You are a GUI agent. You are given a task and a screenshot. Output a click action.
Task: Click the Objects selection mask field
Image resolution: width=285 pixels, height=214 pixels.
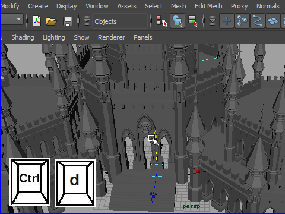pyautogui.click(x=120, y=21)
